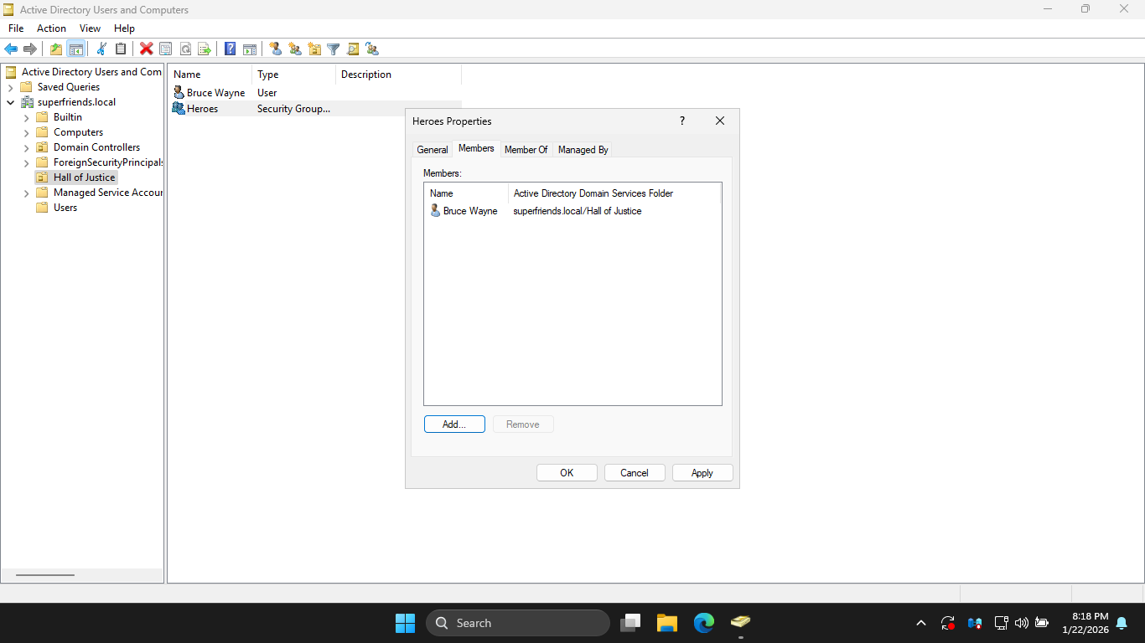Image resolution: width=1145 pixels, height=643 pixels.
Task: Open Help with the blue question mark icon
Action: coord(230,49)
